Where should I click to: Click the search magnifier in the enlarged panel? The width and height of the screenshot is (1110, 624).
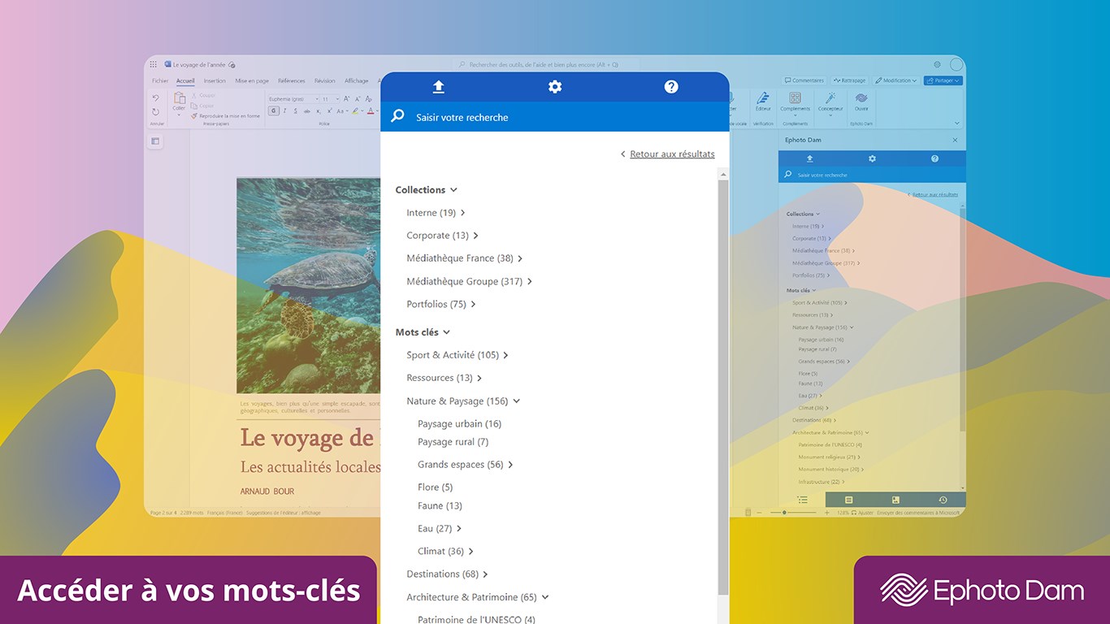(397, 116)
